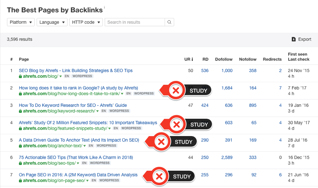Image resolution: width=318 pixels, height=188 pixels.
Task: Expand the caret next to ahrefs.com/blog/ URL
Action: 60,76
